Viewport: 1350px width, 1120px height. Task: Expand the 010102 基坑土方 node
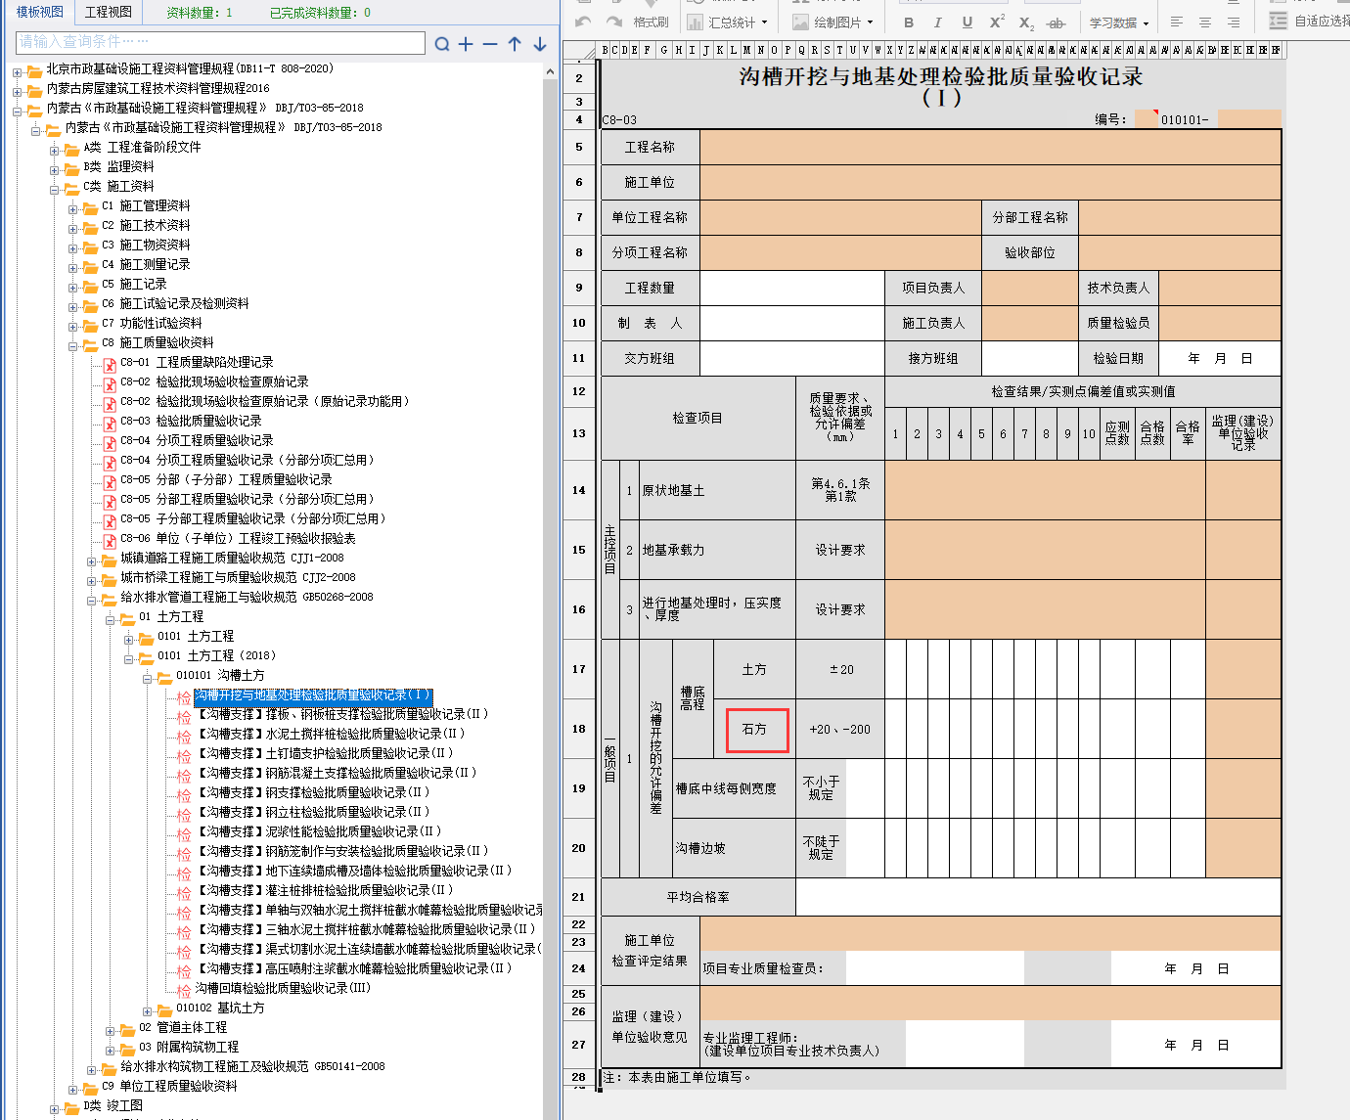click(x=148, y=1009)
